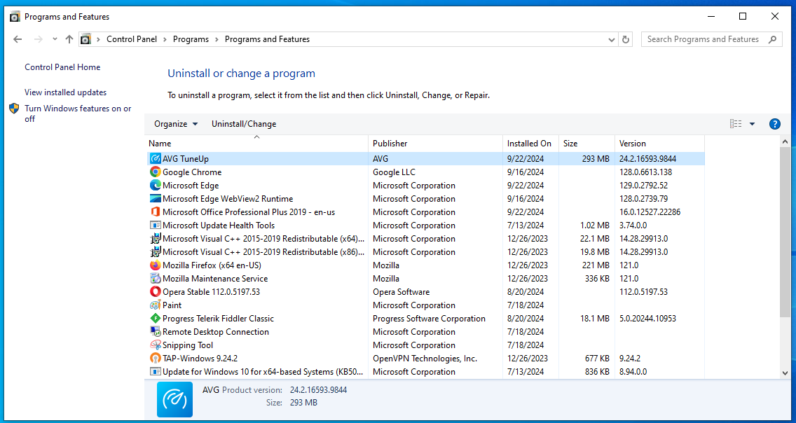Open Turn Windows features on or off
Screen dimensions: 796x423
point(78,113)
